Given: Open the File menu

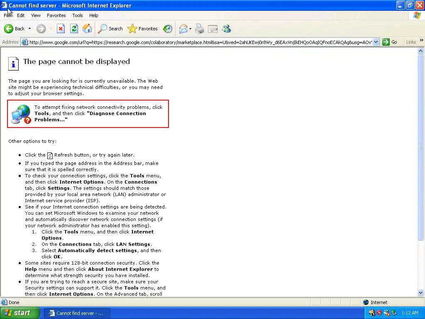Looking at the screenshot, I should click(x=7, y=15).
